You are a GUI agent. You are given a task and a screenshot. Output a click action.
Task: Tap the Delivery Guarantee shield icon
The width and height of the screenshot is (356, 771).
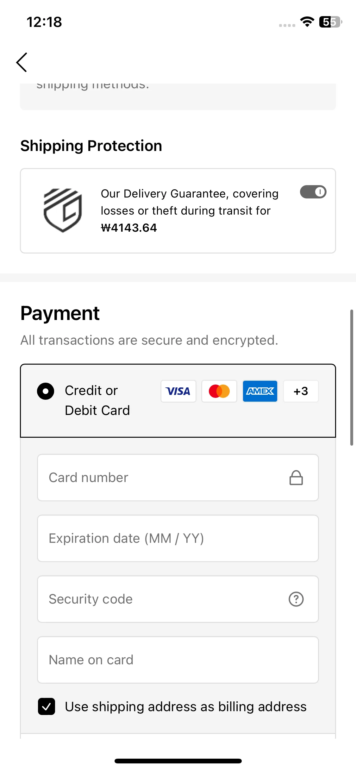tap(63, 210)
